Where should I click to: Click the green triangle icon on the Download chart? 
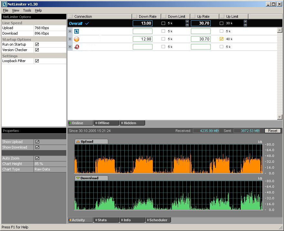click(x=78, y=178)
